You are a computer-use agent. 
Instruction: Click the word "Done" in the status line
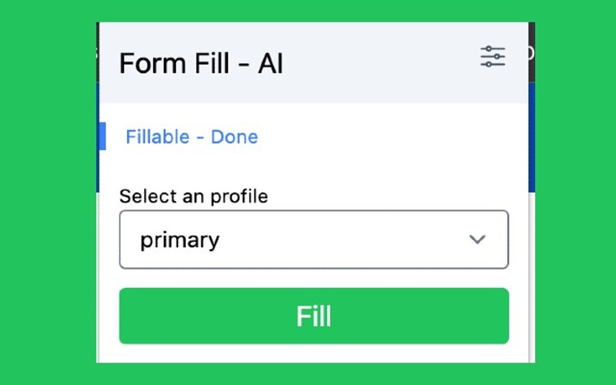234,137
